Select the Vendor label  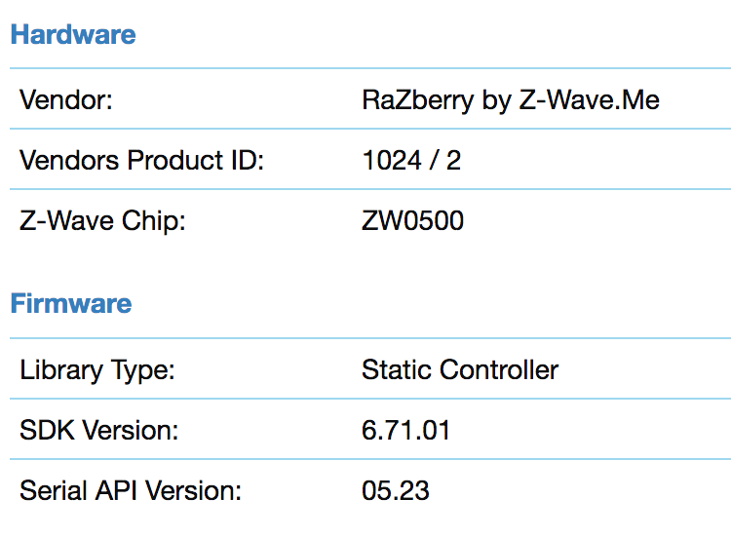65,99
